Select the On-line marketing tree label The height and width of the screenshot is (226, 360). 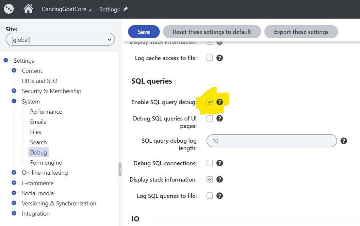(45, 173)
